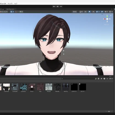Switch to the アニメーター tab
Screen dimensions: 115x115
11,9
